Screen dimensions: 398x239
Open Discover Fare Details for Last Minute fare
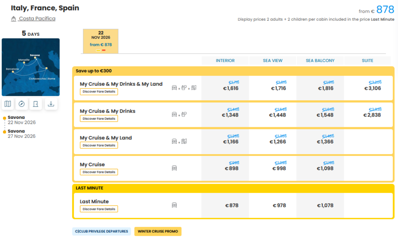click(x=99, y=209)
